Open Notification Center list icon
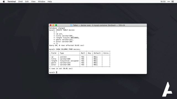This screenshot has width=177, height=99. [173, 2]
